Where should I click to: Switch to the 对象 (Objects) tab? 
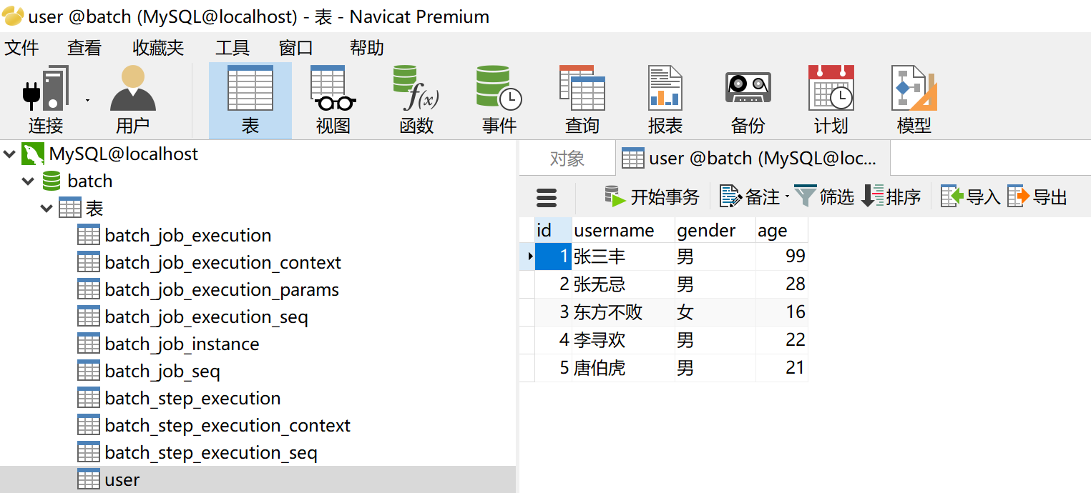pyautogui.click(x=567, y=159)
